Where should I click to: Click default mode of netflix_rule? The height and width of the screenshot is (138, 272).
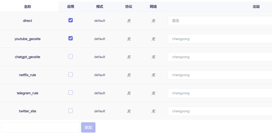click(100, 75)
